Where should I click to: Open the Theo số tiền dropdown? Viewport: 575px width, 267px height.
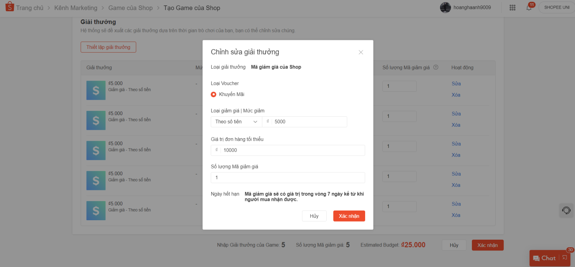[x=236, y=122]
